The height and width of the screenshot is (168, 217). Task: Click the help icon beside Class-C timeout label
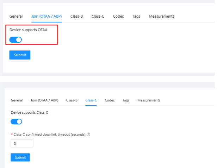click(88, 135)
